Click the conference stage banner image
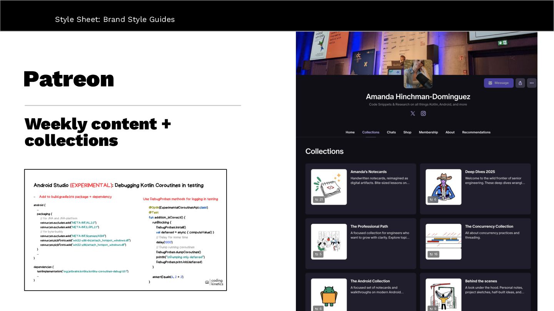This screenshot has height=311, width=554. [x=417, y=53]
